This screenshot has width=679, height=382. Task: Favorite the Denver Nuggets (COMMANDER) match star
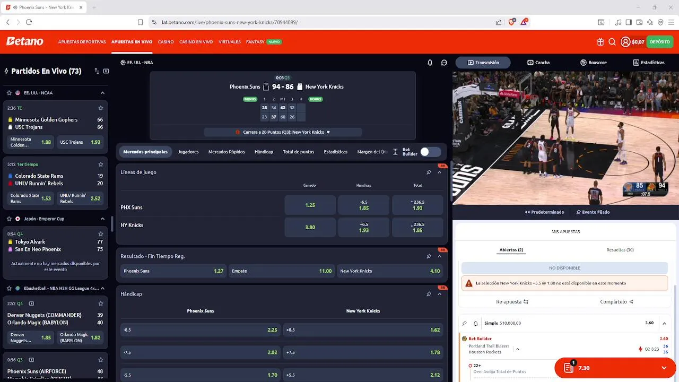(100, 303)
